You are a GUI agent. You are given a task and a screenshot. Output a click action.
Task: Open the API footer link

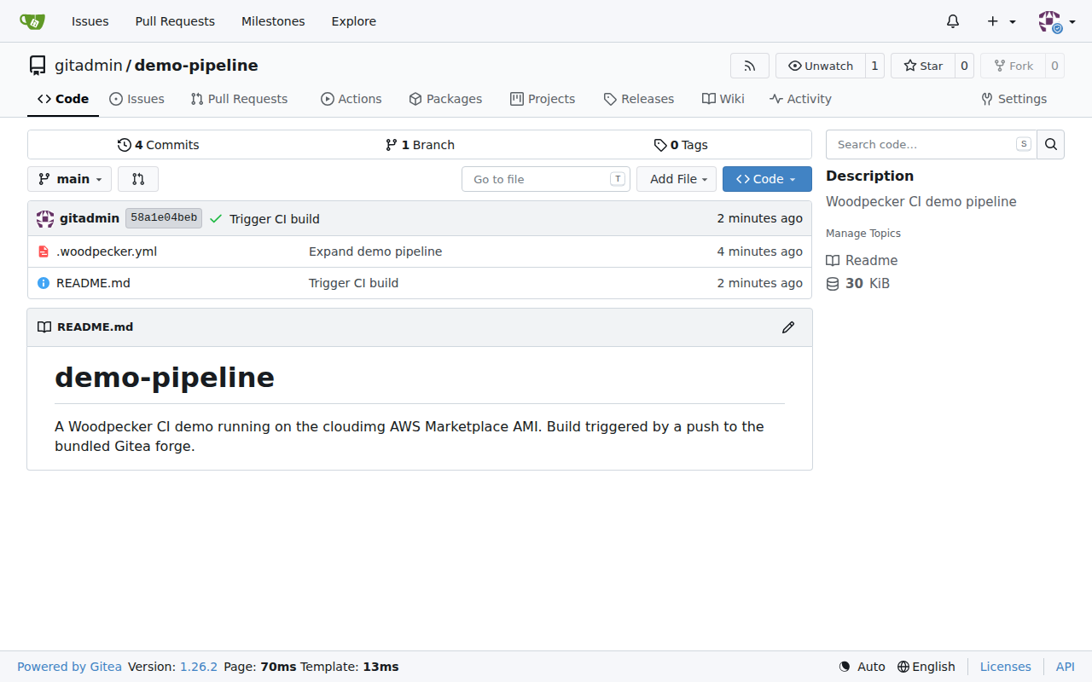pos(1065,667)
